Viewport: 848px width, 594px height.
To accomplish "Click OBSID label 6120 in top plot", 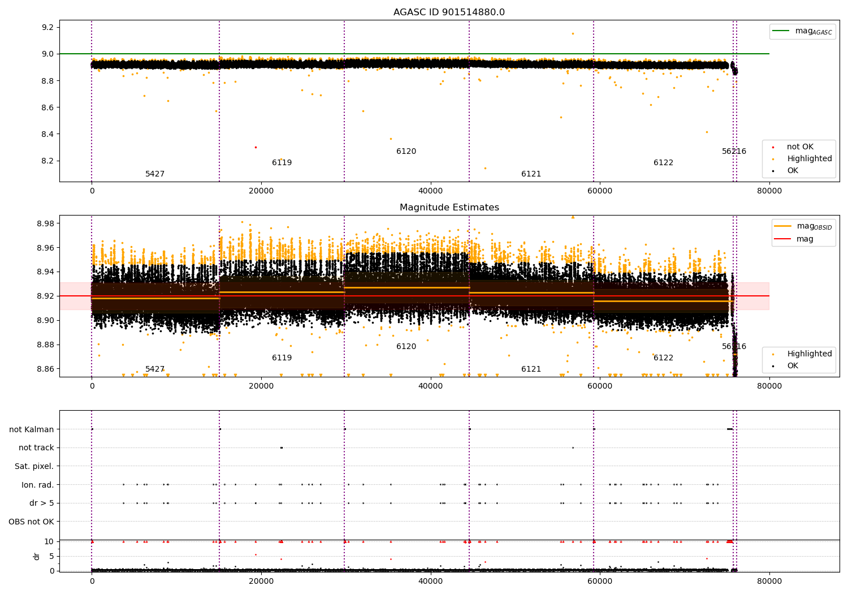I will (x=406, y=152).
